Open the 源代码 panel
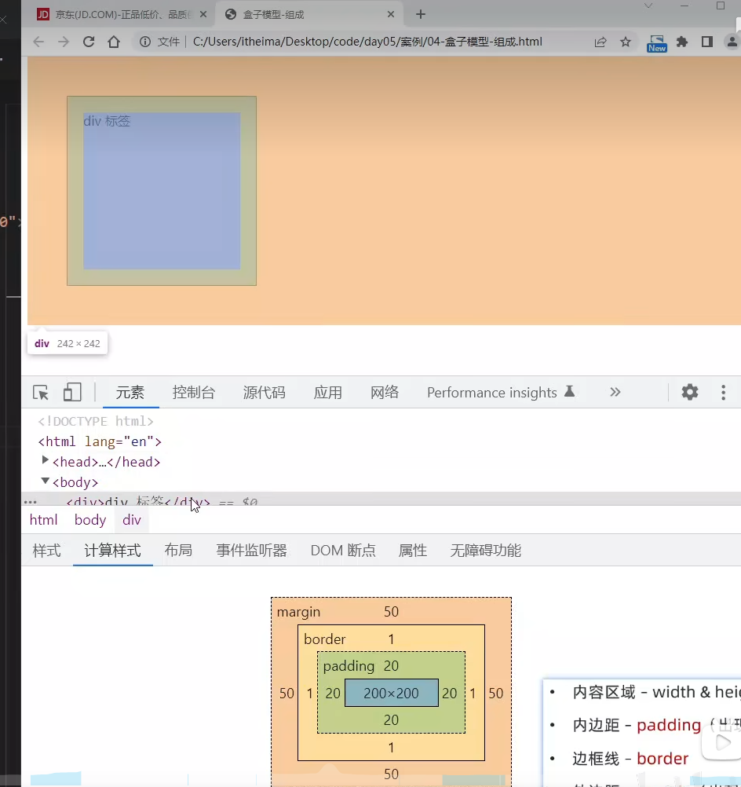The width and height of the screenshot is (741, 787). click(265, 393)
